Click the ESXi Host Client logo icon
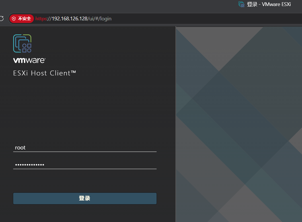 tap(22, 44)
